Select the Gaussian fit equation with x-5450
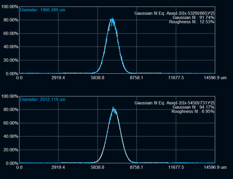 (174, 103)
